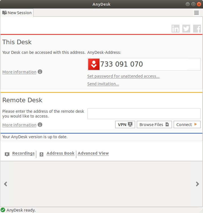
Task: Click info icon beside Remote Desk More information
Action: pyautogui.click(x=40, y=125)
